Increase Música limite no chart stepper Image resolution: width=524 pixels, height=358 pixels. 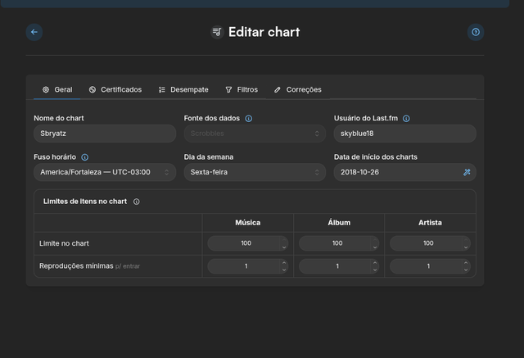coord(284,239)
